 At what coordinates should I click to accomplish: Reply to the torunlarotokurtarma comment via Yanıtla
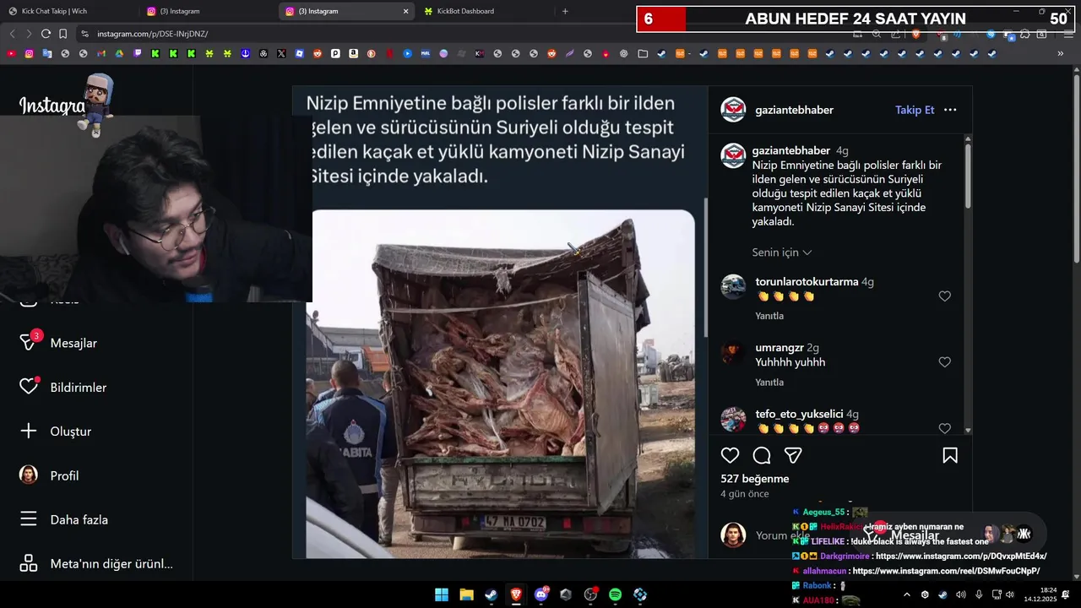pos(769,316)
